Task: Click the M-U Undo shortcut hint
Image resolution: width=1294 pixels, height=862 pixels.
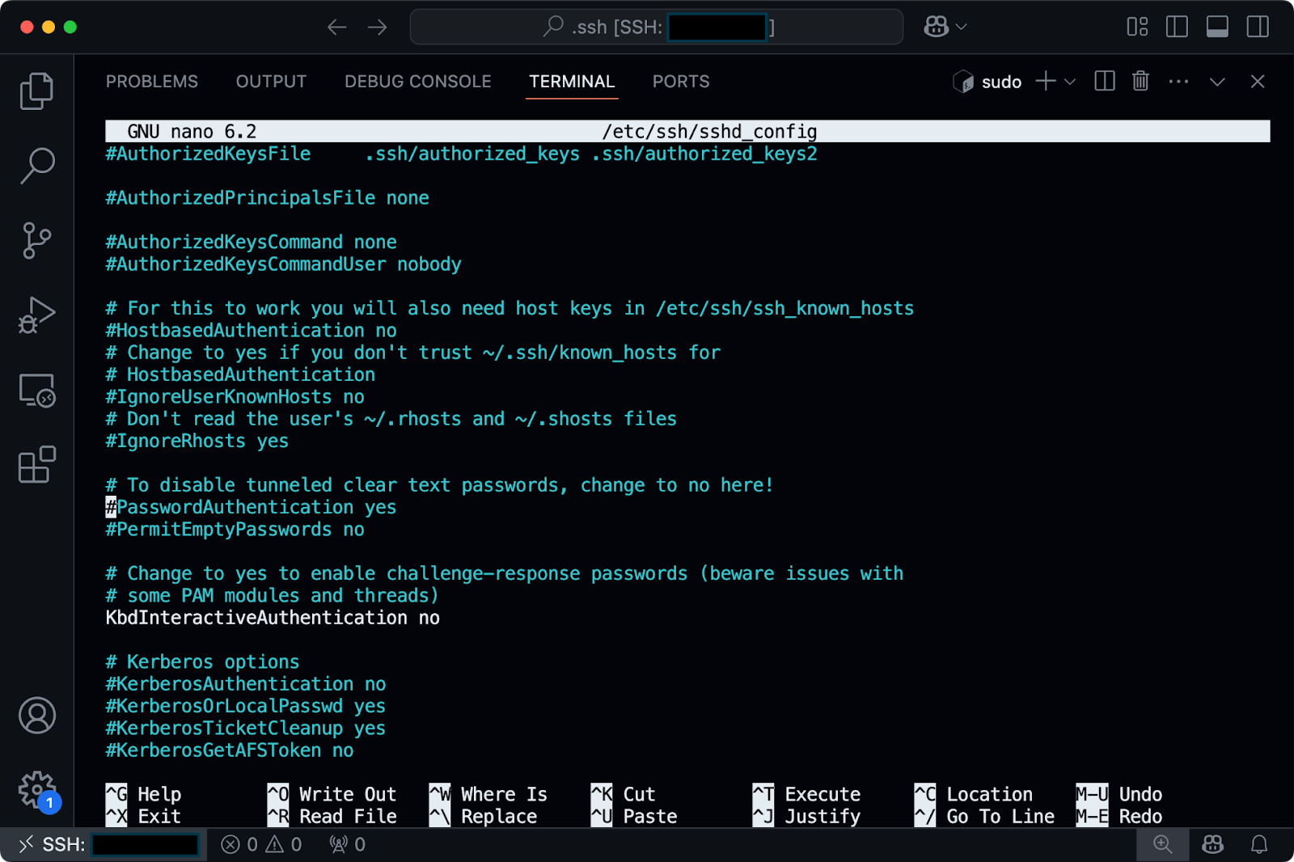Action: (x=1119, y=795)
